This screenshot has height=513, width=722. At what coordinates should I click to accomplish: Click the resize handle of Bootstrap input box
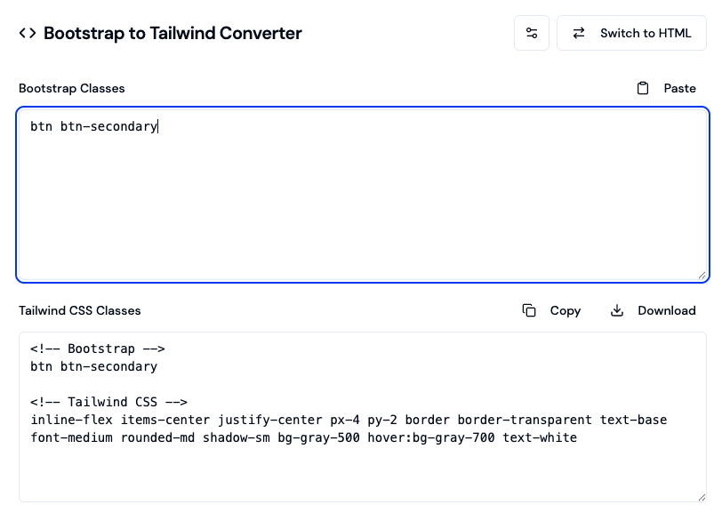702,275
